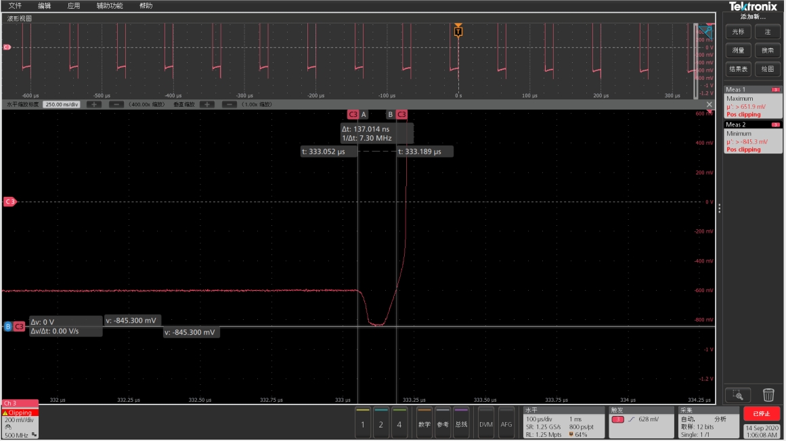Click the waveform overview zoom box handle
This screenshot has height=441, width=786.
tap(696, 60)
